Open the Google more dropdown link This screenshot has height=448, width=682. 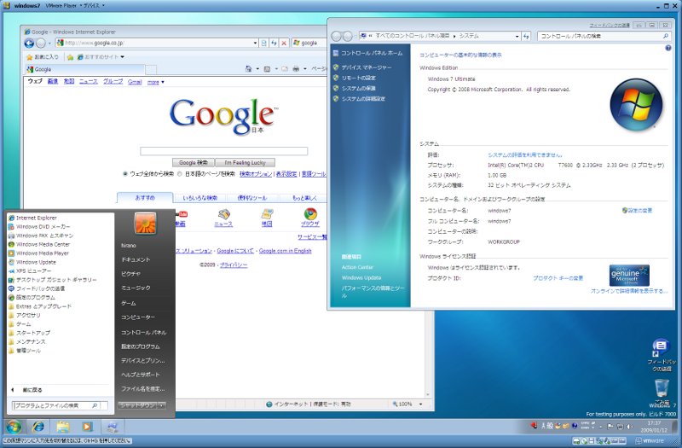coord(156,82)
